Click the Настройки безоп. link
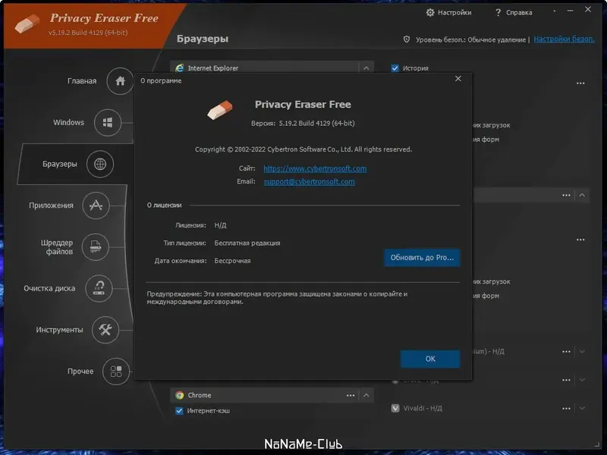This screenshot has height=455, width=607. pyautogui.click(x=564, y=39)
